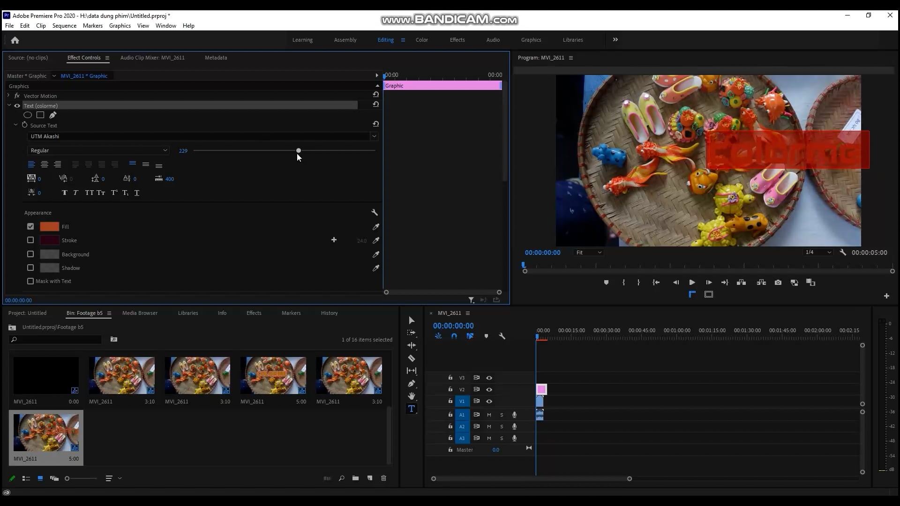This screenshot has height=506, width=900.
Task: Switch to the Media Browser tab
Action: coord(140,313)
